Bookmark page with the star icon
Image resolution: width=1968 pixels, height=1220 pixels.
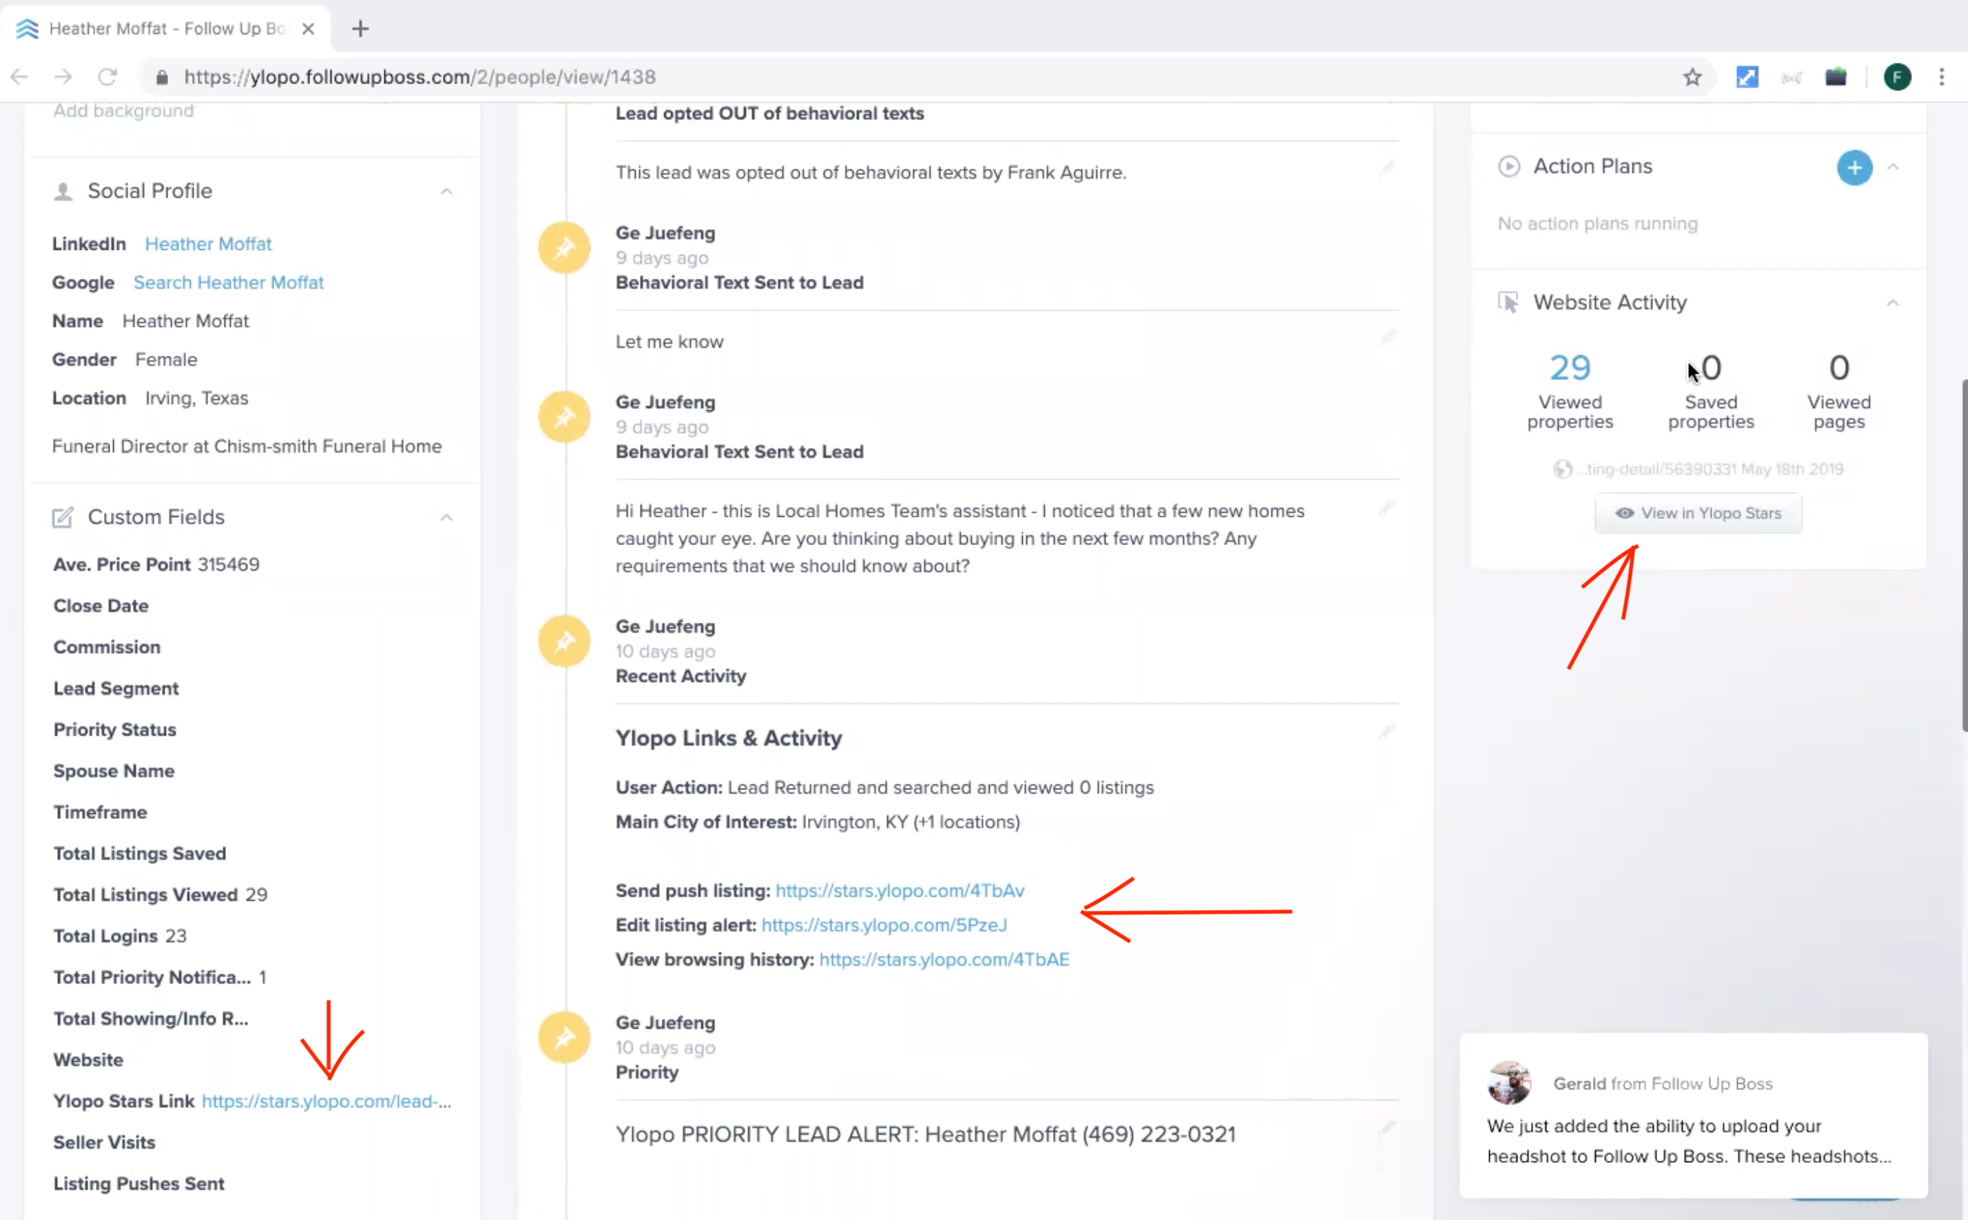(x=1692, y=78)
